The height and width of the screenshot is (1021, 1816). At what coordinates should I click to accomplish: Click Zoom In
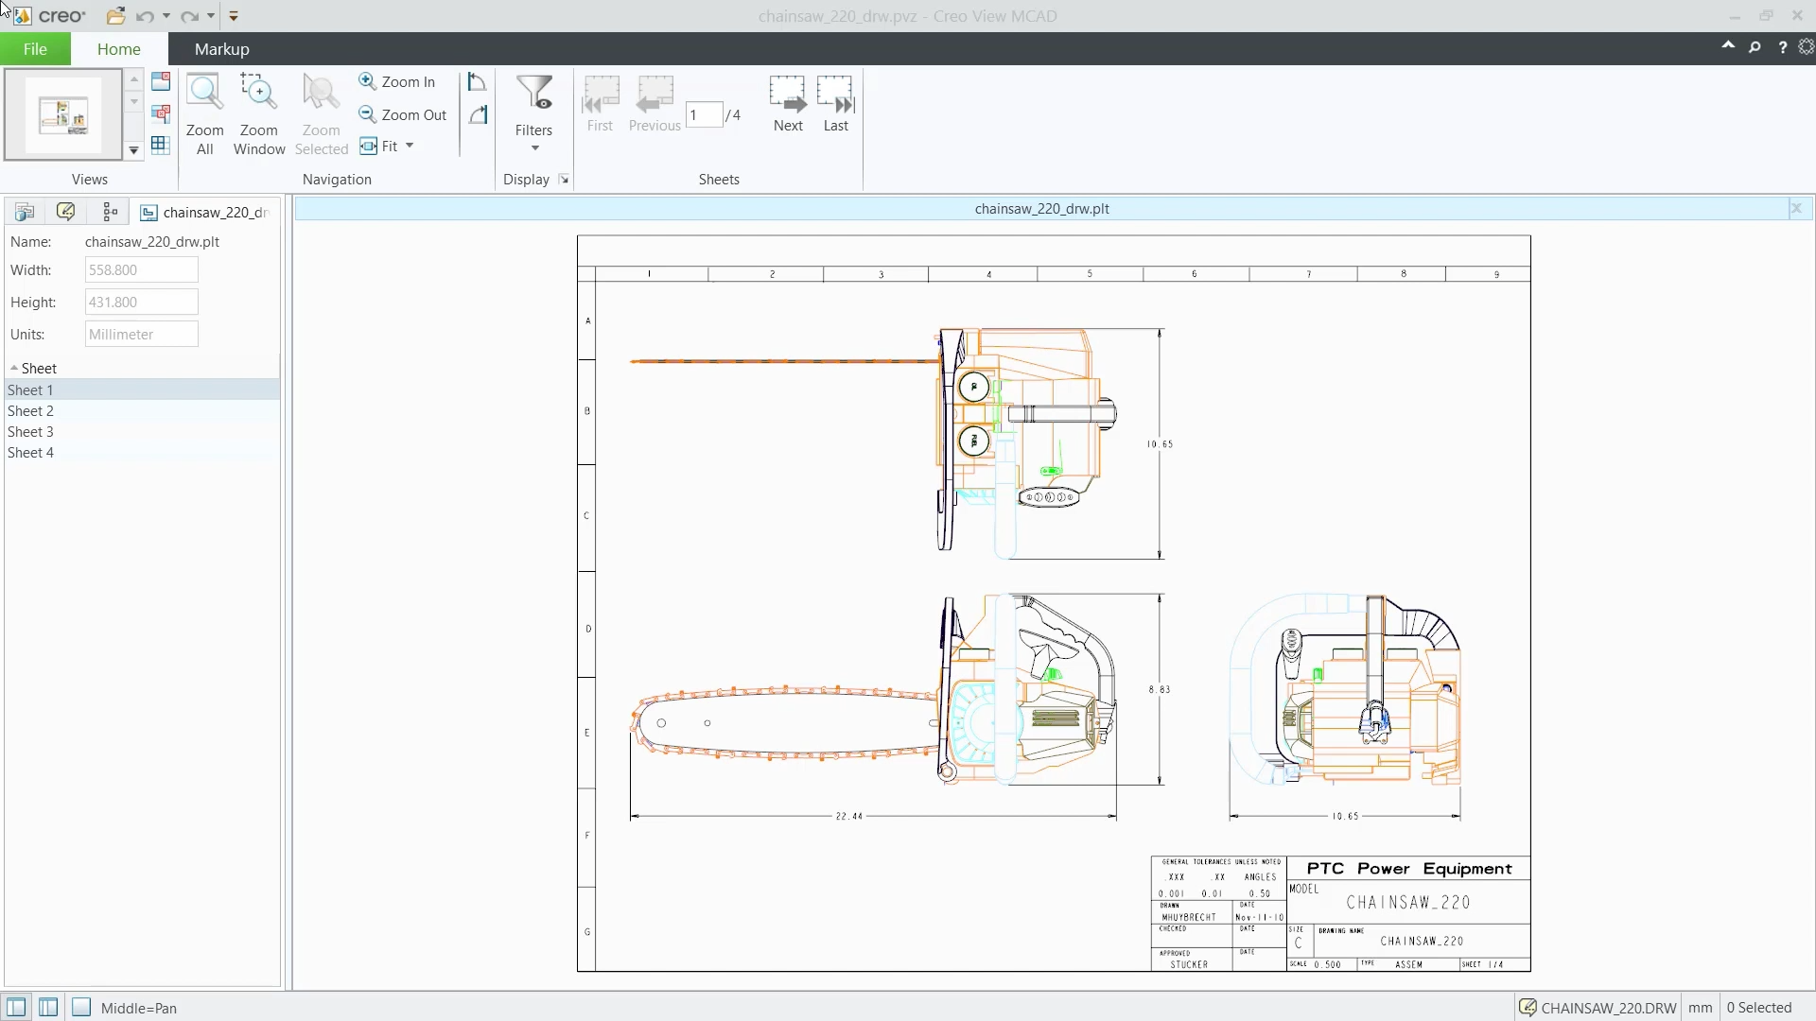pos(397,82)
